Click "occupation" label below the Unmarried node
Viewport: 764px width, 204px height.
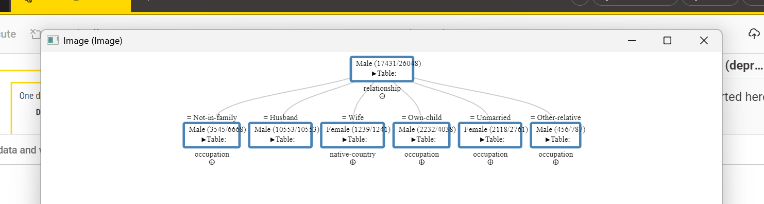490,154
